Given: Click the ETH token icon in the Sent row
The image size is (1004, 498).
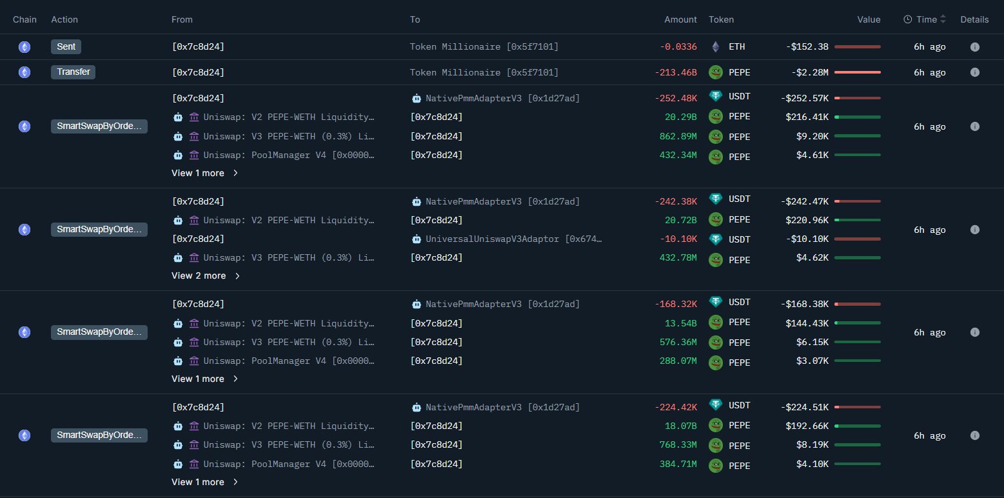Looking at the screenshot, I should click(x=716, y=47).
